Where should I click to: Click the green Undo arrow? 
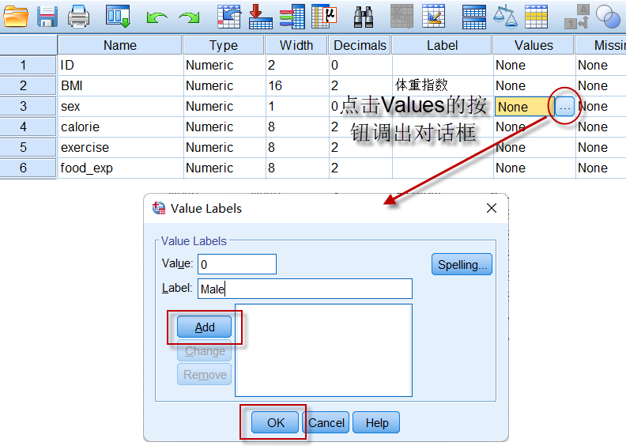coord(158,16)
